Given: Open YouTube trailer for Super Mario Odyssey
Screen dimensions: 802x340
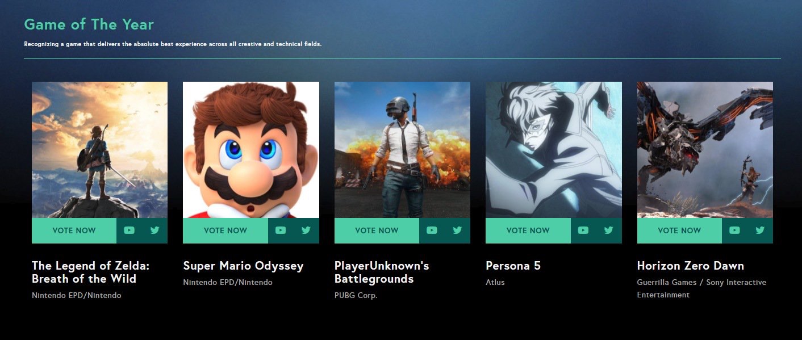Looking at the screenshot, I should (x=281, y=230).
